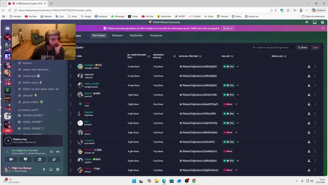
Task: Click the Çıkar button
Action: point(315,48)
